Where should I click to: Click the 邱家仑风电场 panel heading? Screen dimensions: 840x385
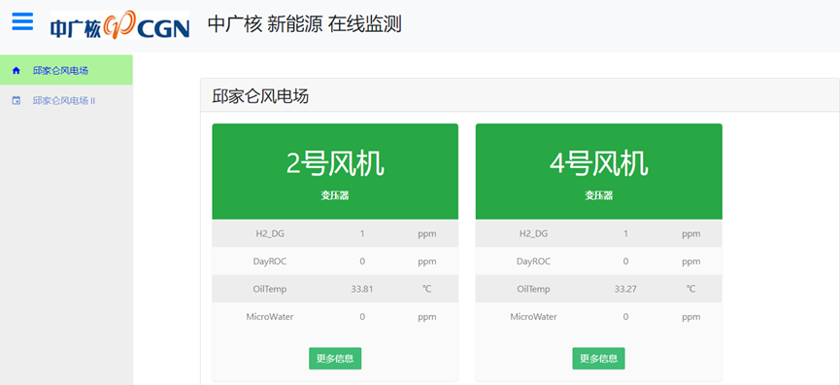261,96
